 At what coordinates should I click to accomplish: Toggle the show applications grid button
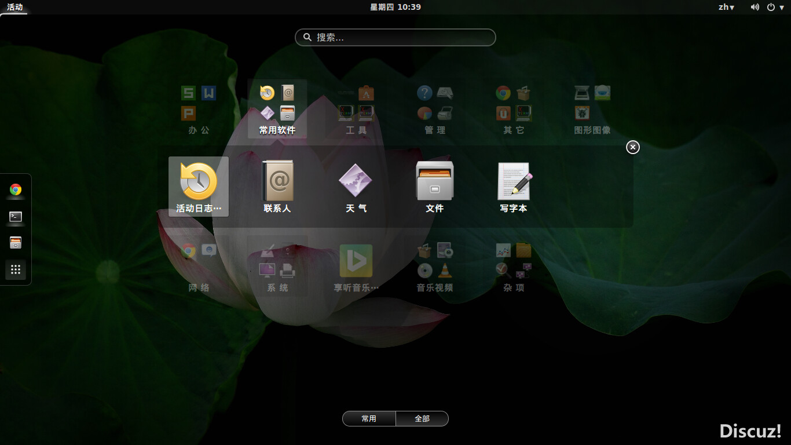(x=16, y=269)
